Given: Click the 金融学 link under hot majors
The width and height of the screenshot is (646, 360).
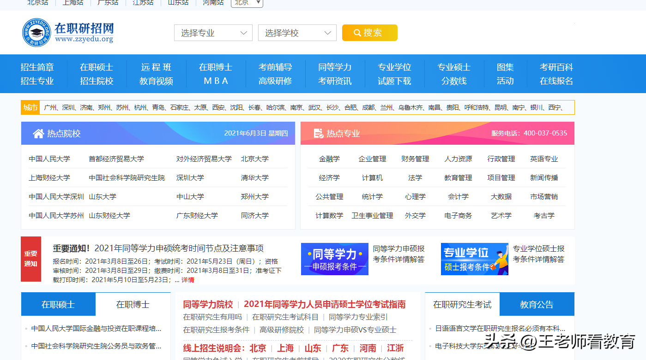Looking at the screenshot, I should point(329,159).
